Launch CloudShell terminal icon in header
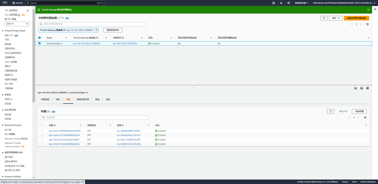The image size is (378, 184). tap(274, 3)
